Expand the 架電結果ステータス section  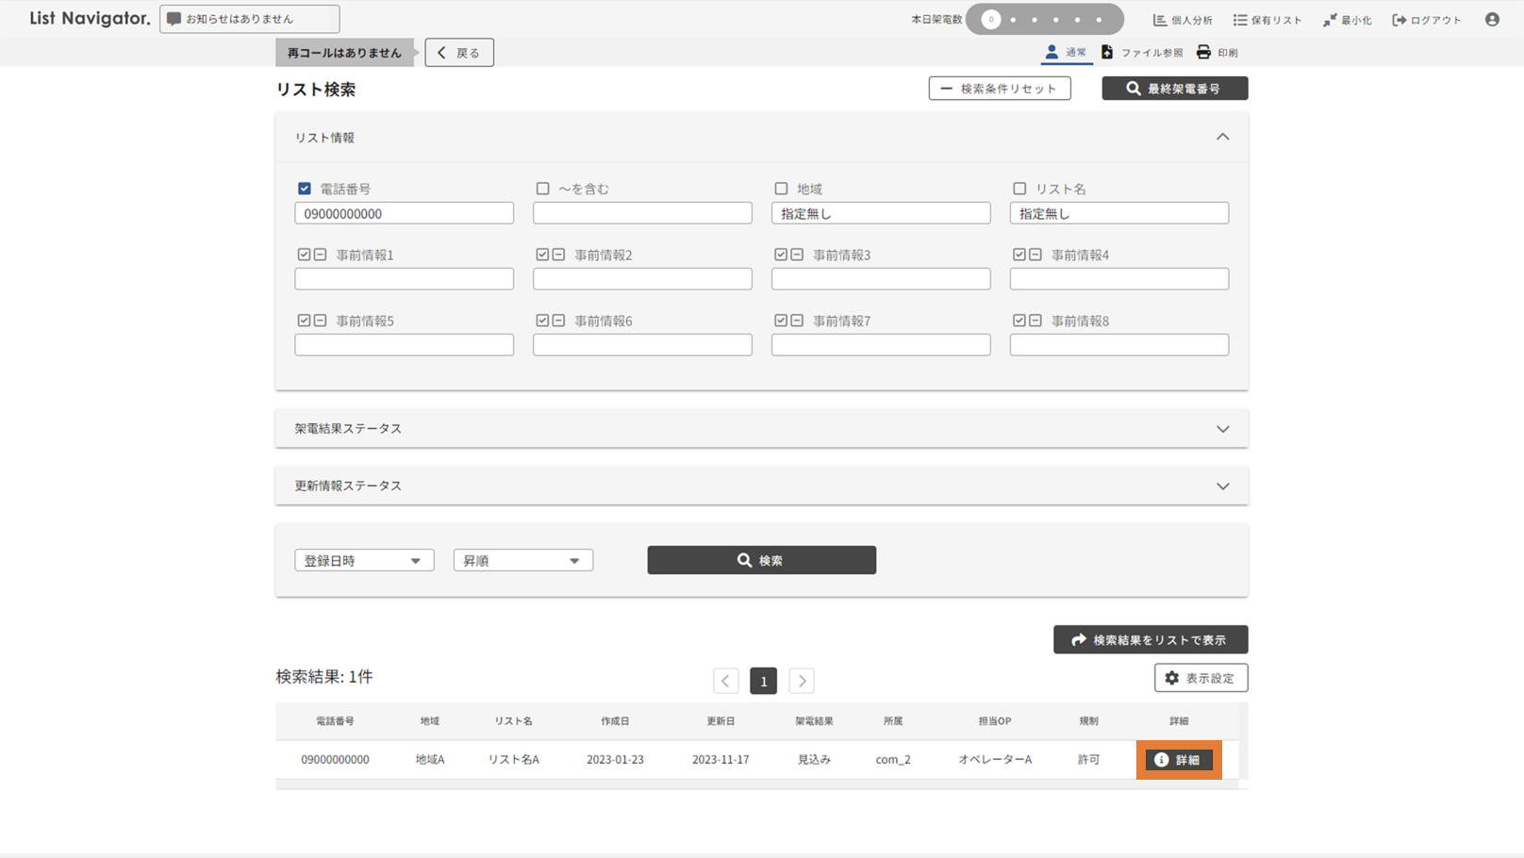click(x=1222, y=429)
